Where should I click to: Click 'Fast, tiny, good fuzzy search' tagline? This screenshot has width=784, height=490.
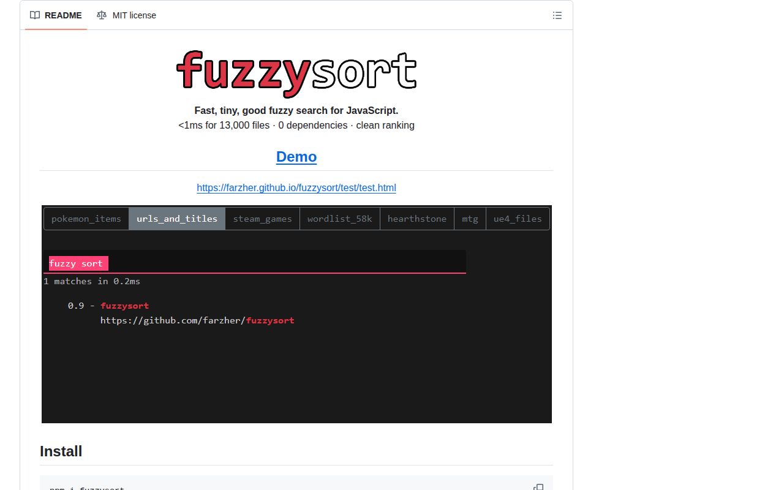tap(296, 111)
